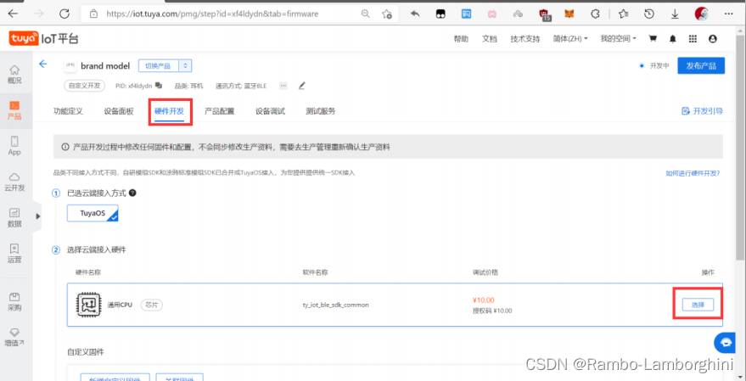Click the ty_iot_ble_sdk_common software name

335,305
